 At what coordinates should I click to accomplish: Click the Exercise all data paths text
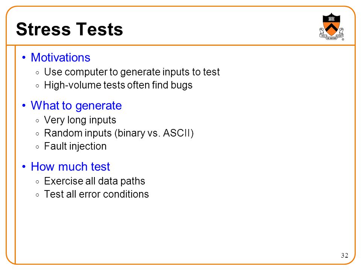95,181
